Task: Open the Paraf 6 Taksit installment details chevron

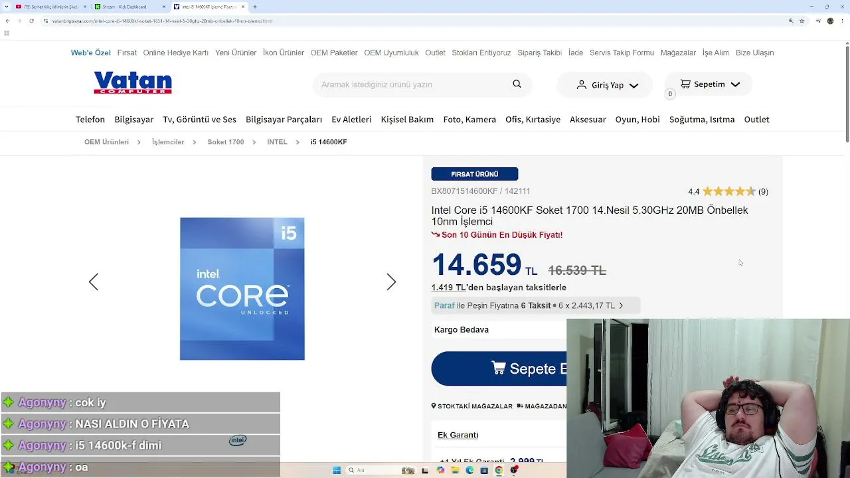Action: click(x=621, y=305)
